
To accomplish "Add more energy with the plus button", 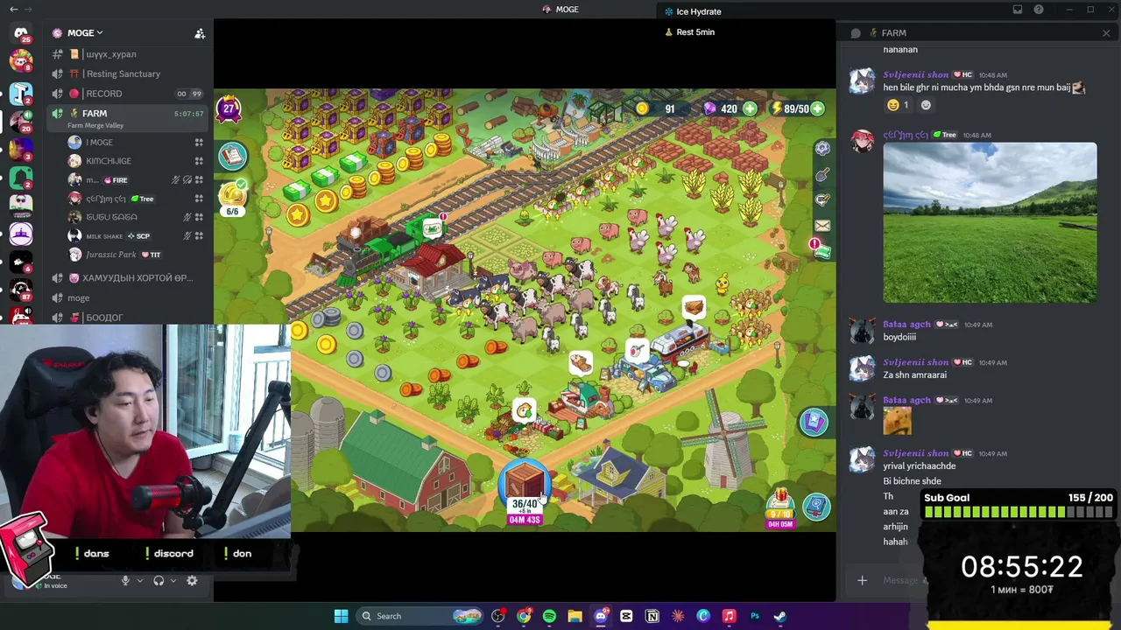I will (817, 109).
